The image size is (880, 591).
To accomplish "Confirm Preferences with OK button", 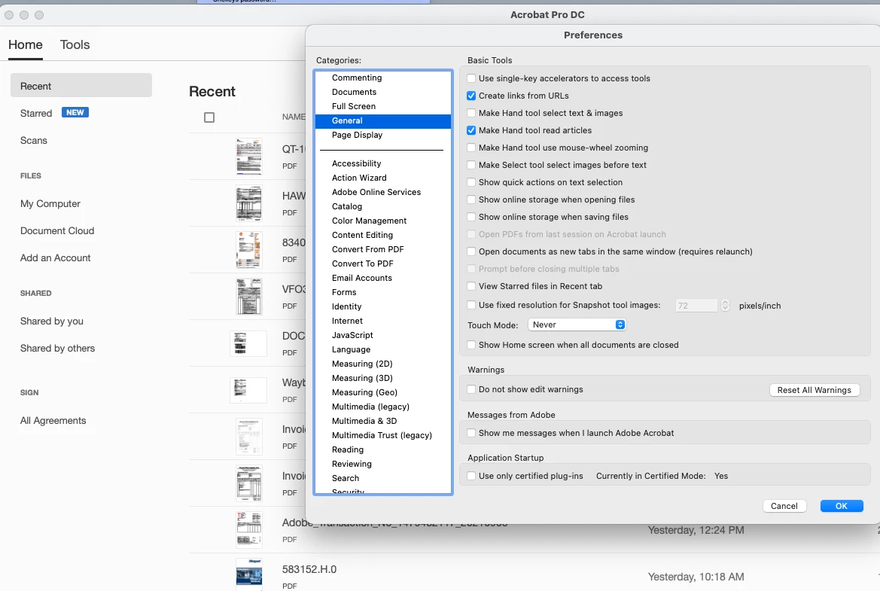I will (842, 506).
